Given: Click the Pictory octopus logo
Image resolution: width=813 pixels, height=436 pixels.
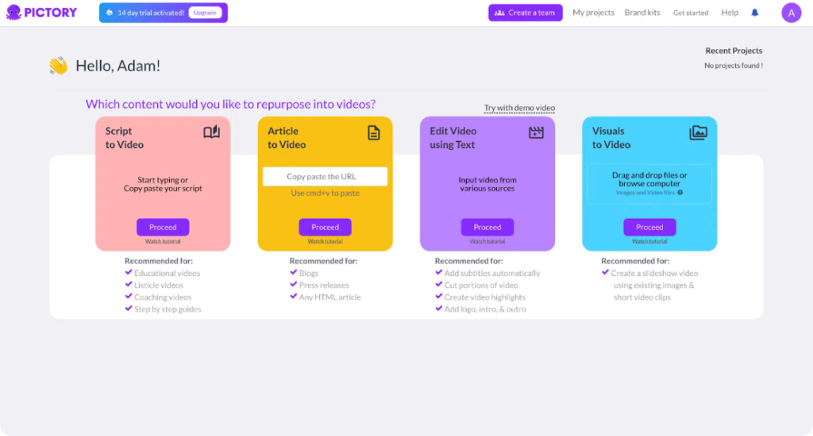Looking at the screenshot, I should coord(13,13).
